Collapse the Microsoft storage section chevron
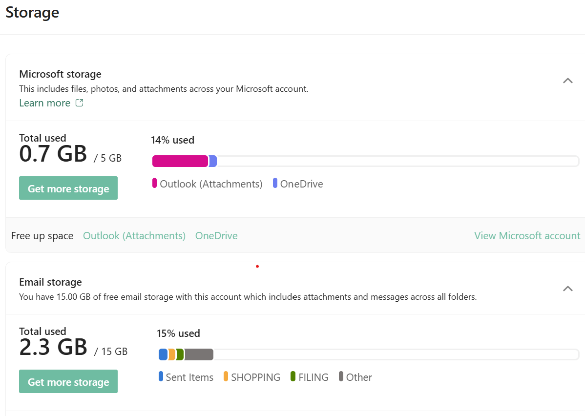 (567, 81)
